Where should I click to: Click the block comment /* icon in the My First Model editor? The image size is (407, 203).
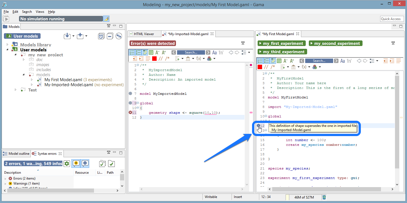pyautogui.click(x=273, y=67)
